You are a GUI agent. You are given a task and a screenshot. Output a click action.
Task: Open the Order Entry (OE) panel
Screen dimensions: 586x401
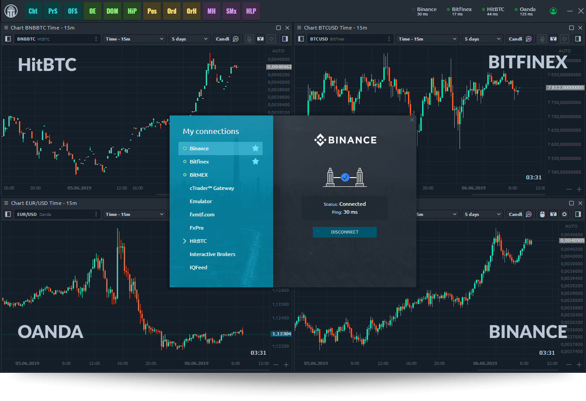(92, 11)
